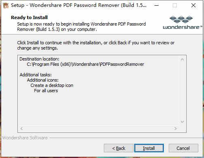The height and width of the screenshot is (158, 204).
Task: Click the setup icon in title bar
Action: pyautogui.click(x=6, y=5)
